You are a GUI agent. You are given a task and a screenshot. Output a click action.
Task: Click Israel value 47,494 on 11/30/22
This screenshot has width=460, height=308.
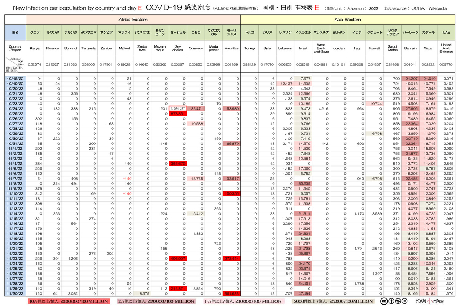tap(303, 293)
